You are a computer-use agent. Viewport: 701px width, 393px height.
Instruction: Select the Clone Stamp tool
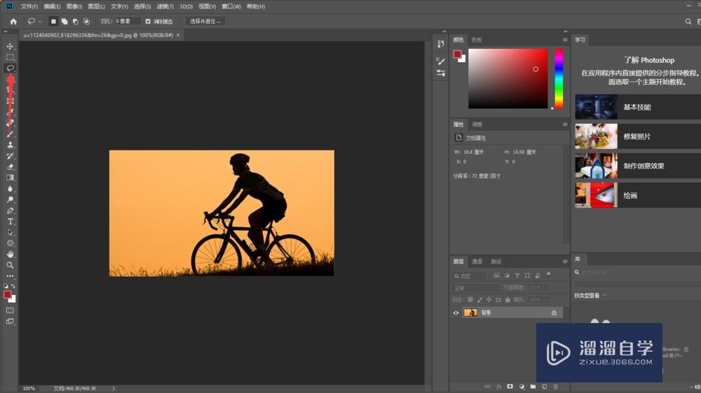(10, 145)
